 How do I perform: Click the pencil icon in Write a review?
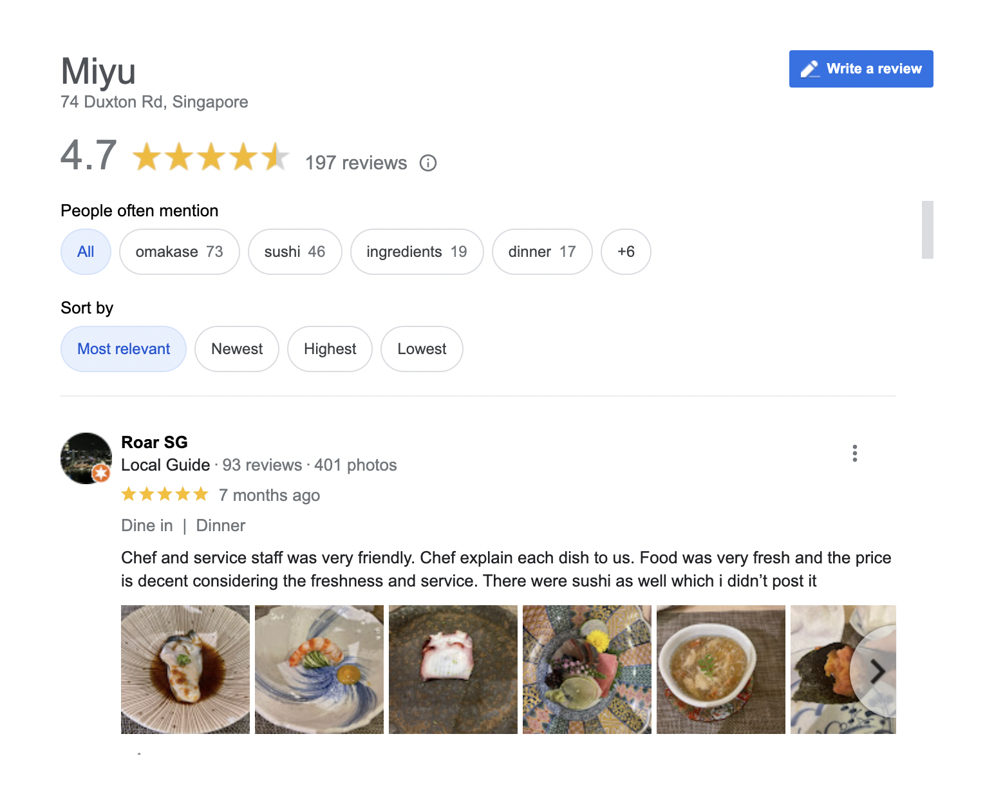[810, 69]
